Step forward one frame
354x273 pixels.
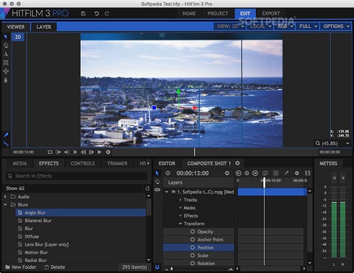[91, 152]
